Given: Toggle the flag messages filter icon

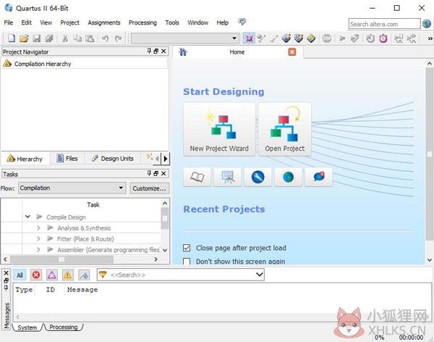Looking at the screenshot, I should (84, 275).
